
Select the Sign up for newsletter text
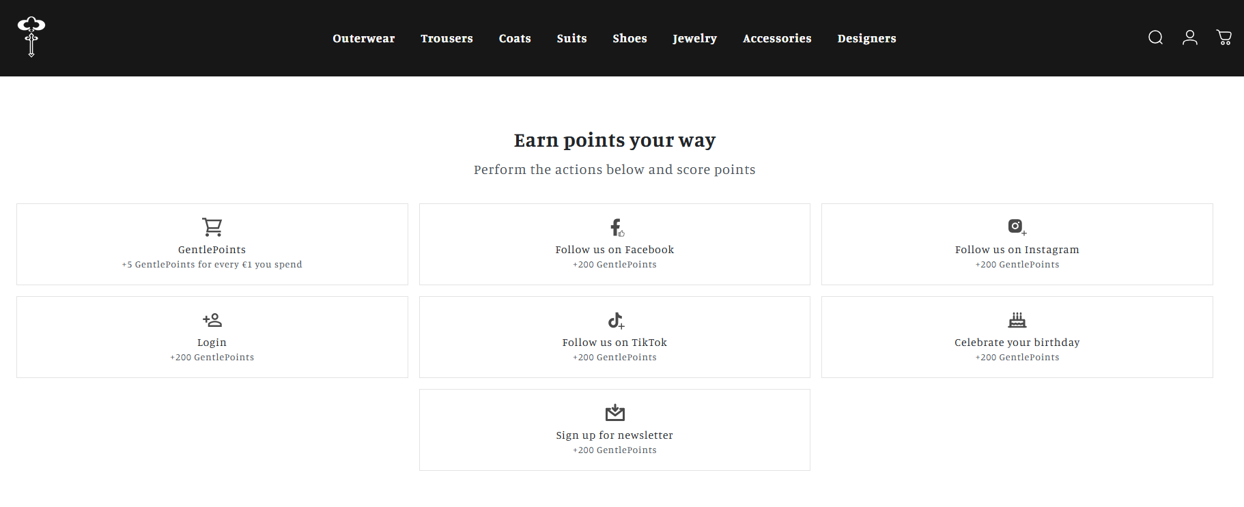[x=614, y=435]
